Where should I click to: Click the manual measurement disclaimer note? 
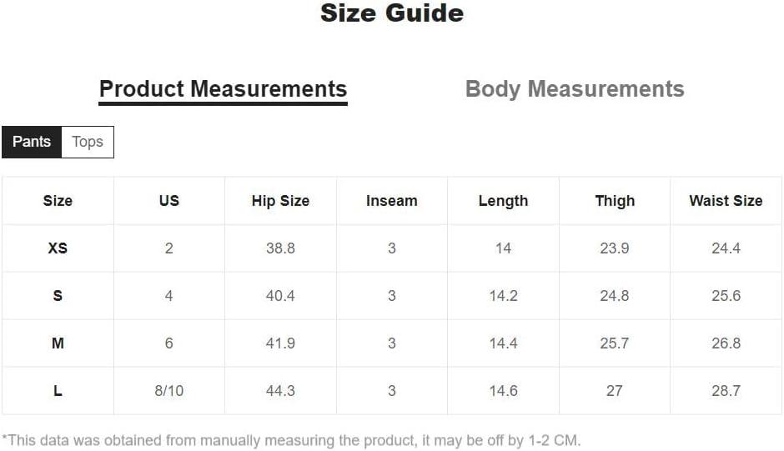[291, 440]
